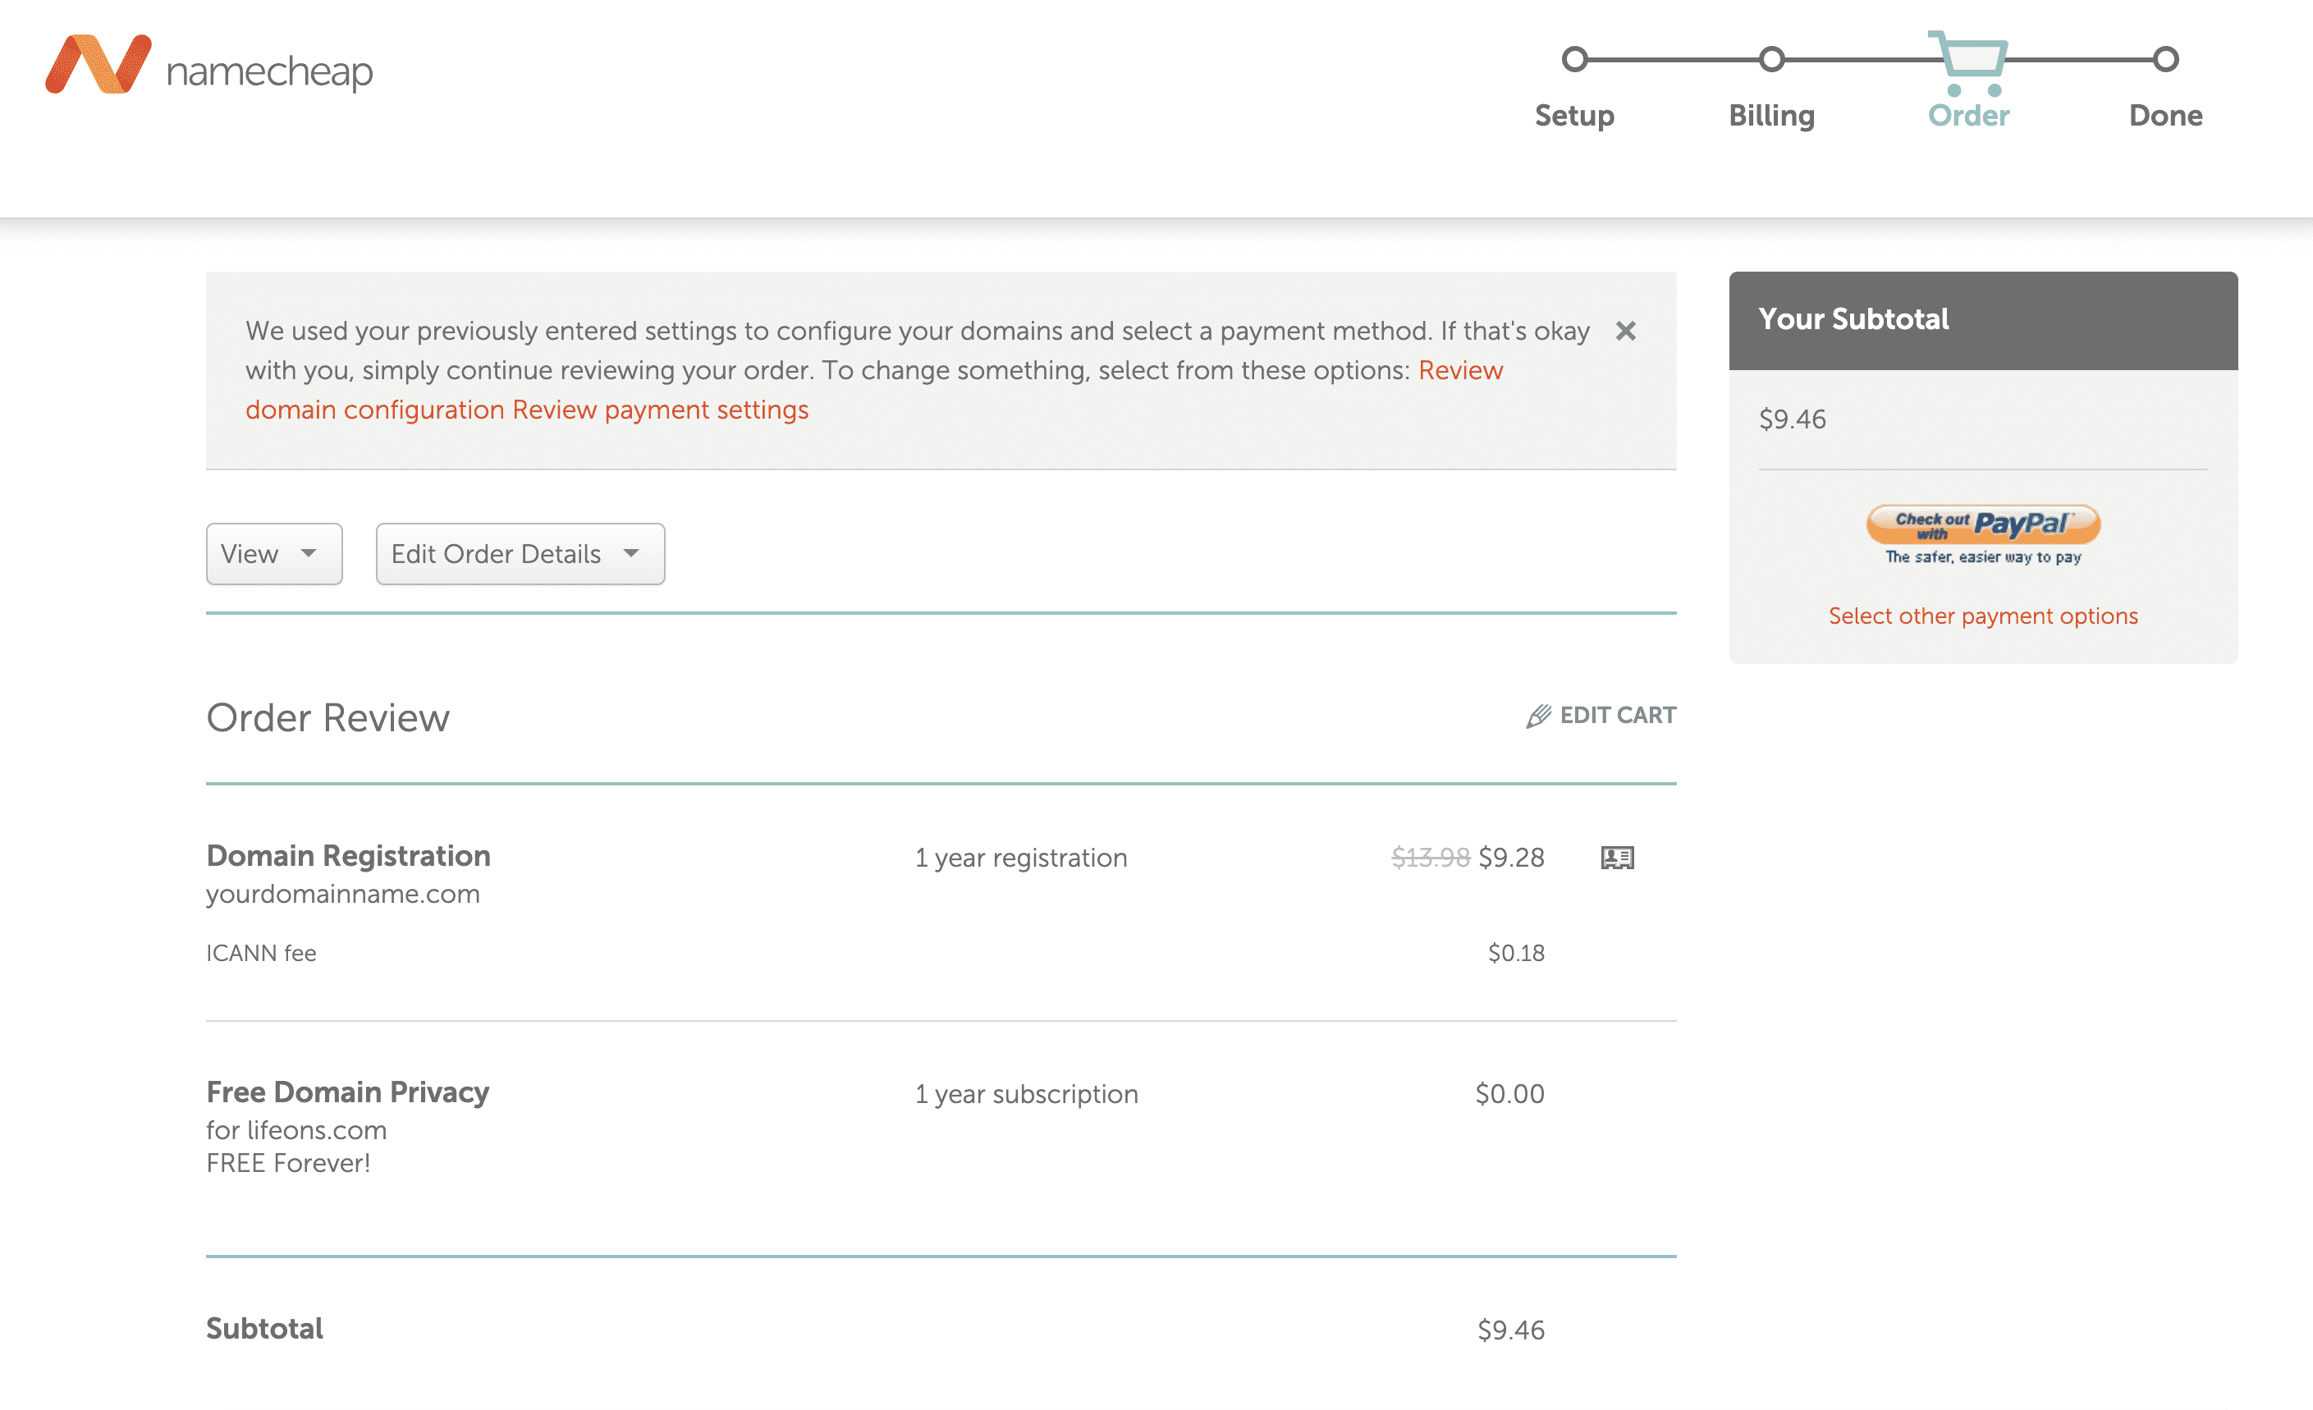Select the Order step label
The width and height of the screenshot is (2313, 1410).
pyautogui.click(x=1968, y=116)
